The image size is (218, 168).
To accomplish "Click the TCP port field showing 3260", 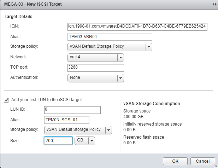I will pos(96,68).
